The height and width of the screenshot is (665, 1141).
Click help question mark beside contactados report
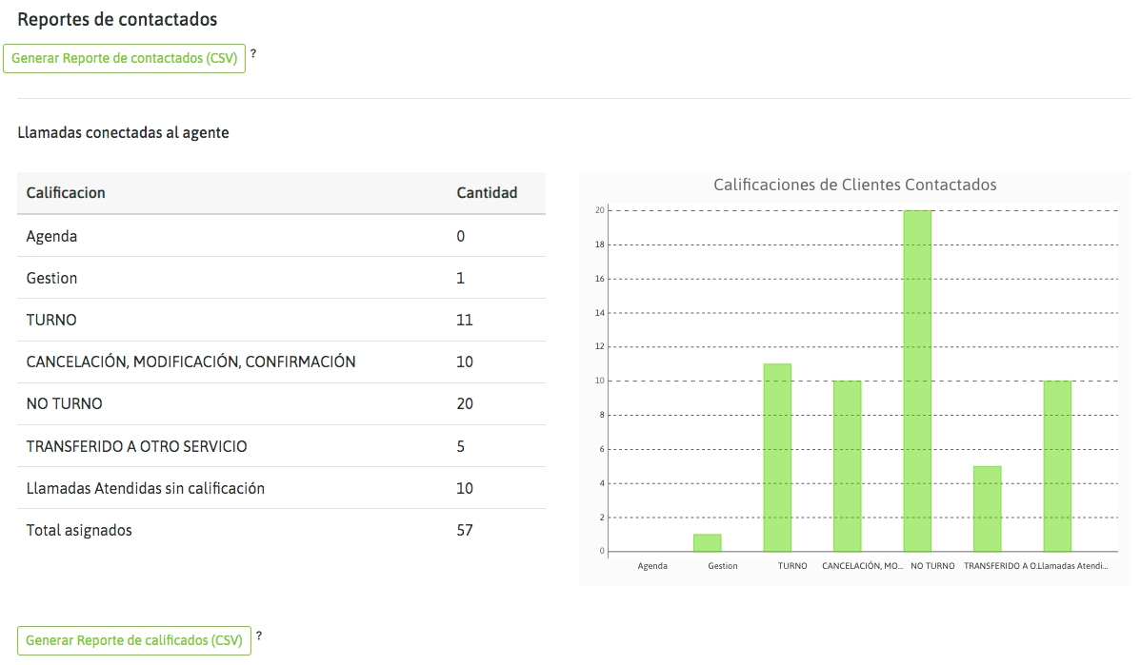[x=253, y=54]
